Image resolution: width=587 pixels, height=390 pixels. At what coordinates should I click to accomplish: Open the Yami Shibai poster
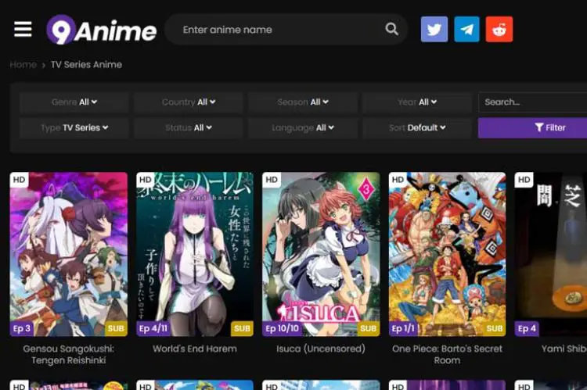pyautogui.click(x=551, y=254)
